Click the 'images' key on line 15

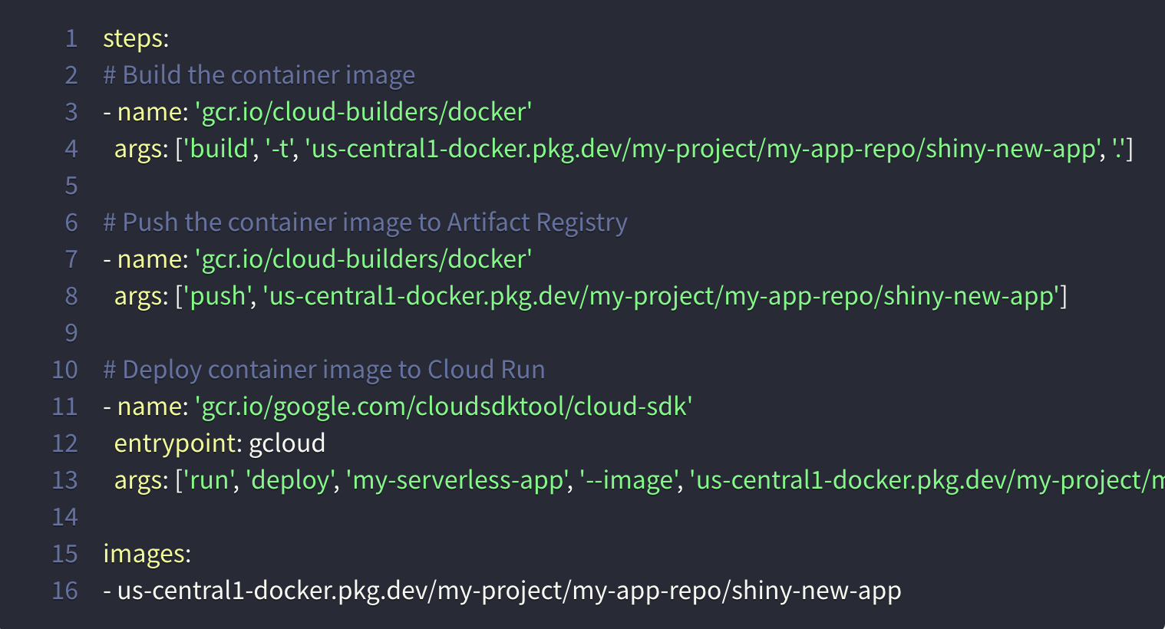tap(144, 554)
